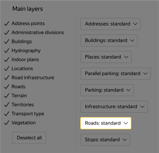Open the Addresses: standard dropdown

tap(110, 24)
